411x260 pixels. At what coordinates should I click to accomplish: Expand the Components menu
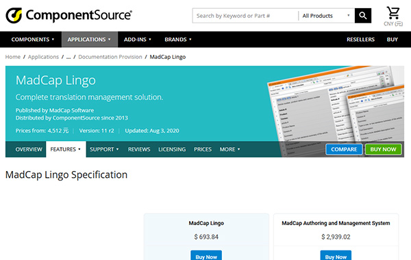pyautogui.click(x=33, y=40)
